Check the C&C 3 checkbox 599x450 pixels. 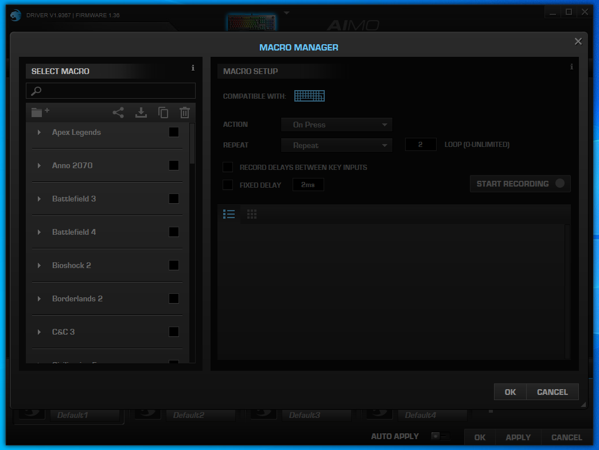point(174,332)
